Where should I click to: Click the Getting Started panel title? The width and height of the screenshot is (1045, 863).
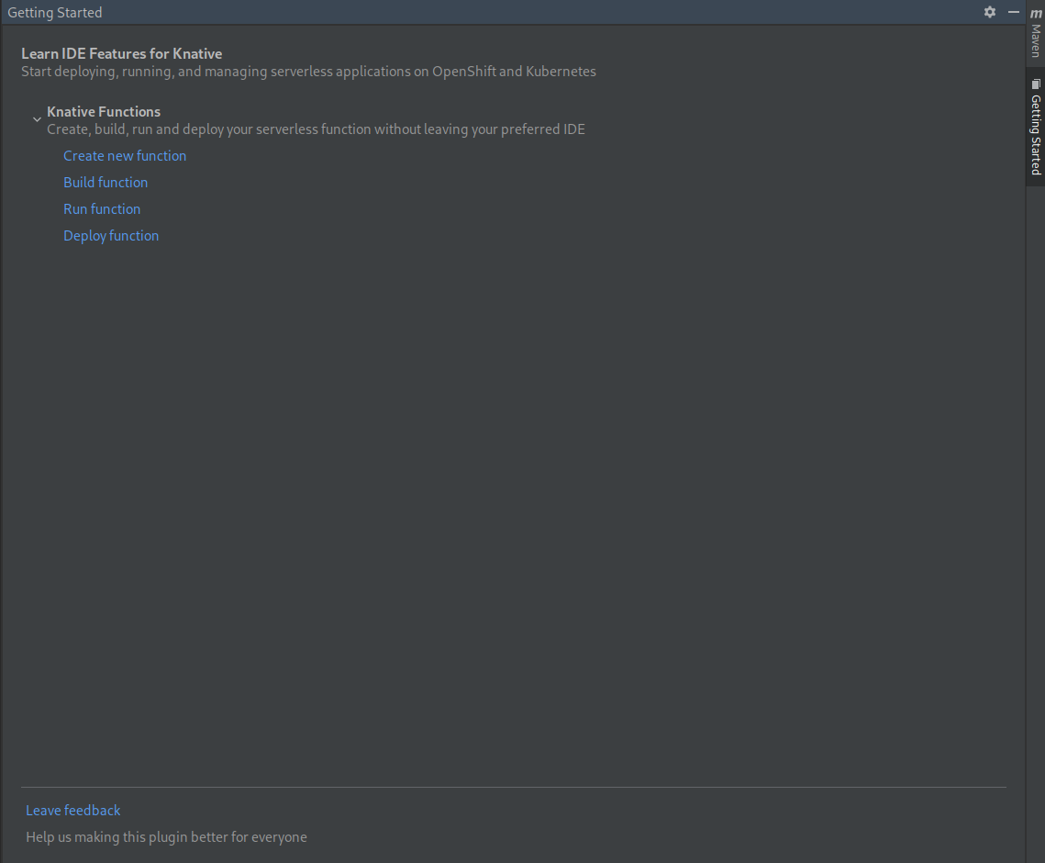[x=55, y=13]
